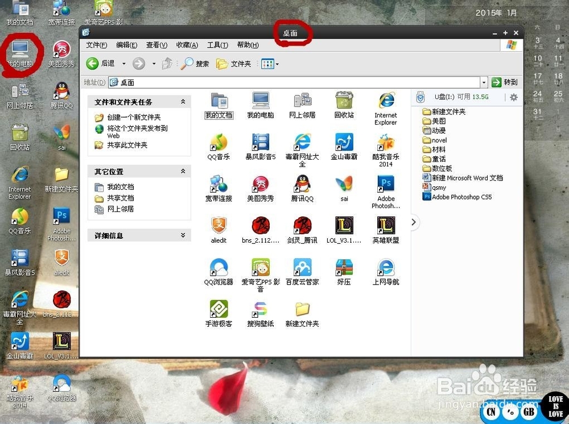Select QQ音乐 icon in the 桌面 window
569x424 pixels.
(x=218, y=147)
